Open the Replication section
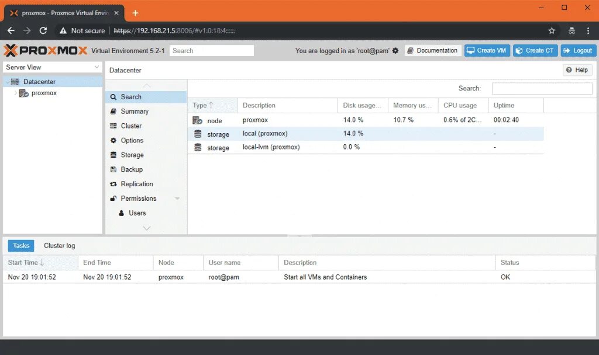The height and width of the screenshot is (355, 599). click(x=146, y=184)
